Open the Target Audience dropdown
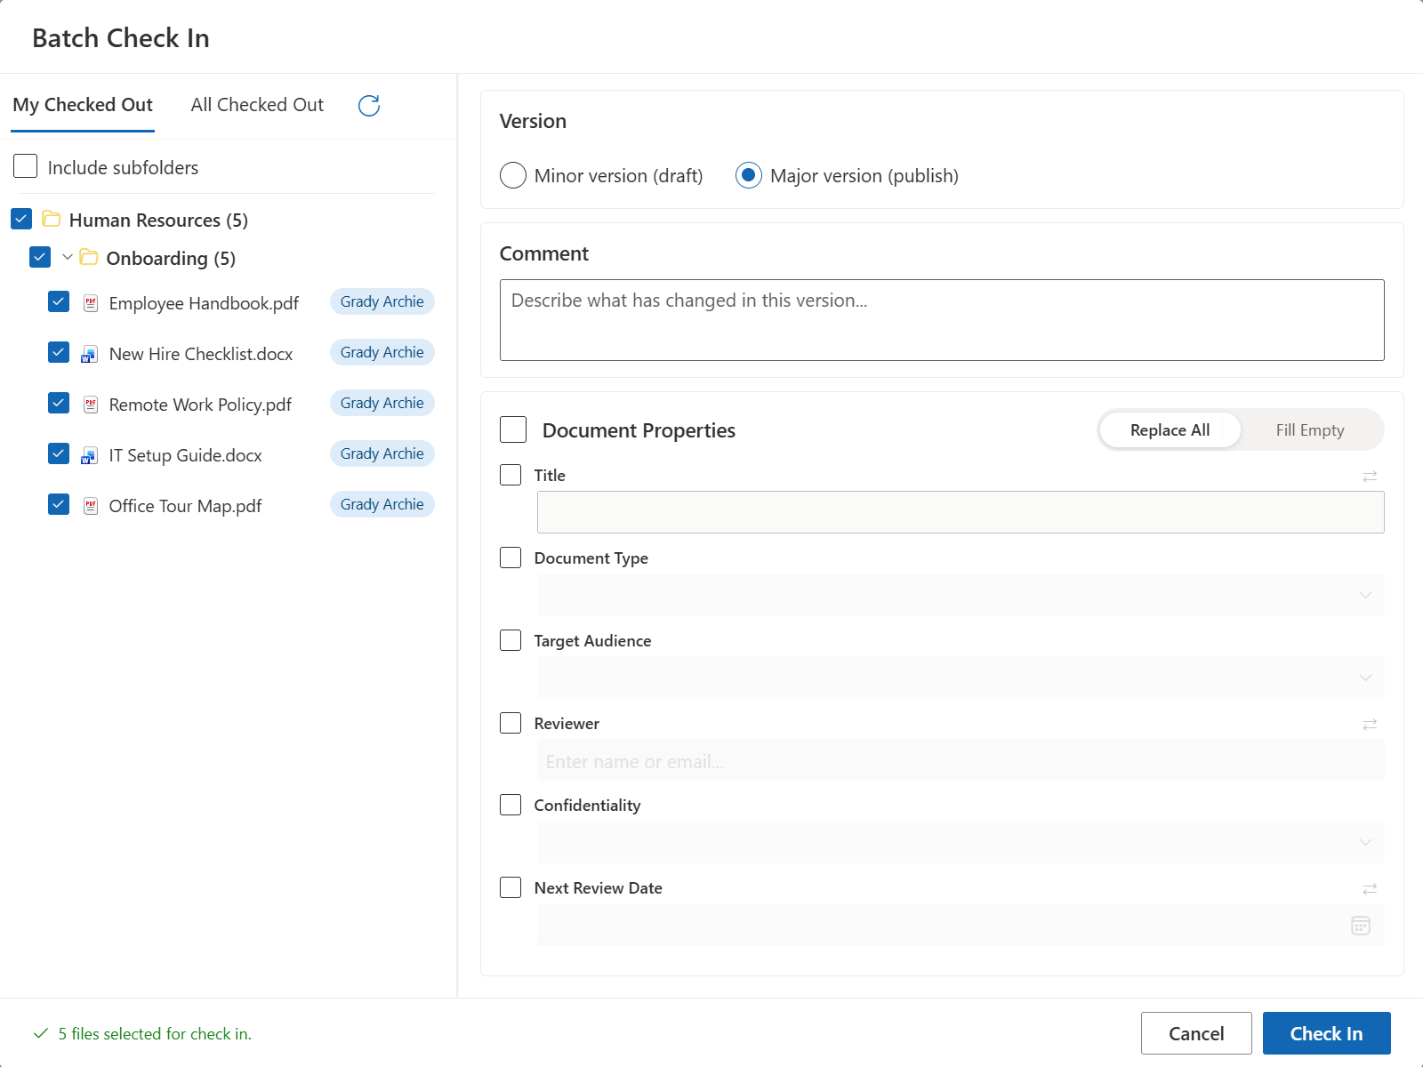This screenshot has width=1423, height=1067. (x=961, y=678)
